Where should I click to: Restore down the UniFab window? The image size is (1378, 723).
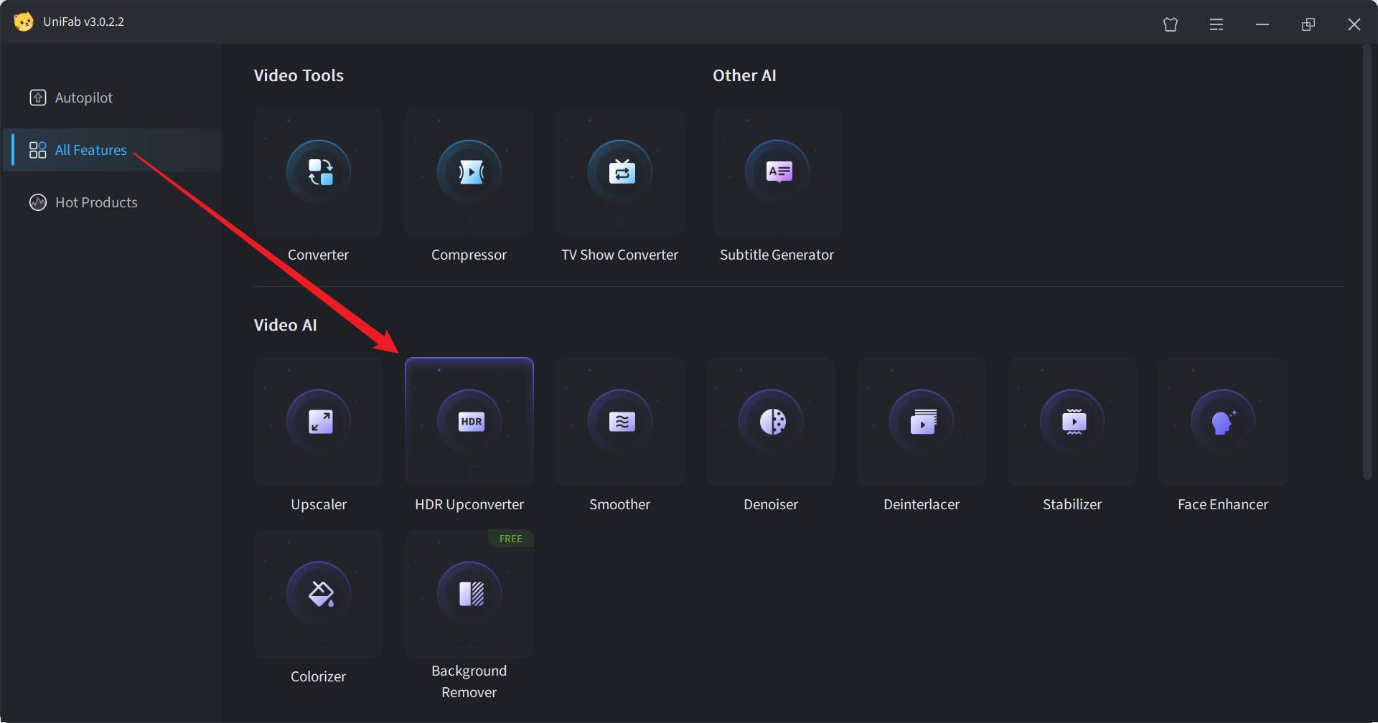point(1308,24)
